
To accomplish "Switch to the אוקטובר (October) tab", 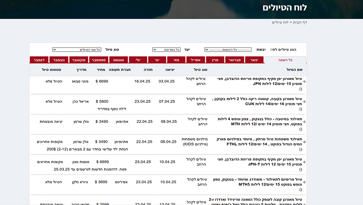I will point(78,60).
